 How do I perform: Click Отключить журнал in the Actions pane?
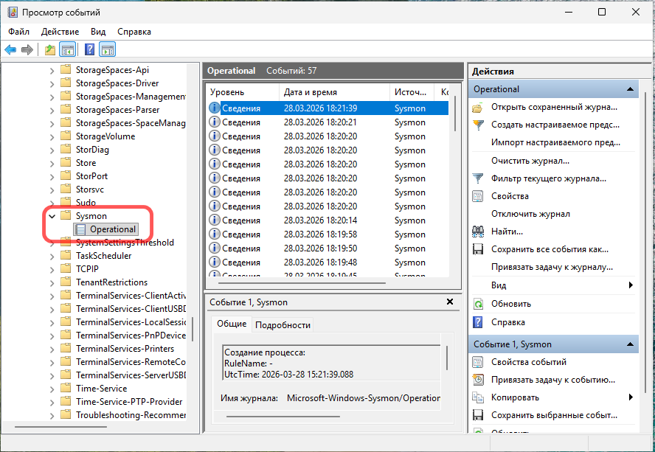point(530,214)
